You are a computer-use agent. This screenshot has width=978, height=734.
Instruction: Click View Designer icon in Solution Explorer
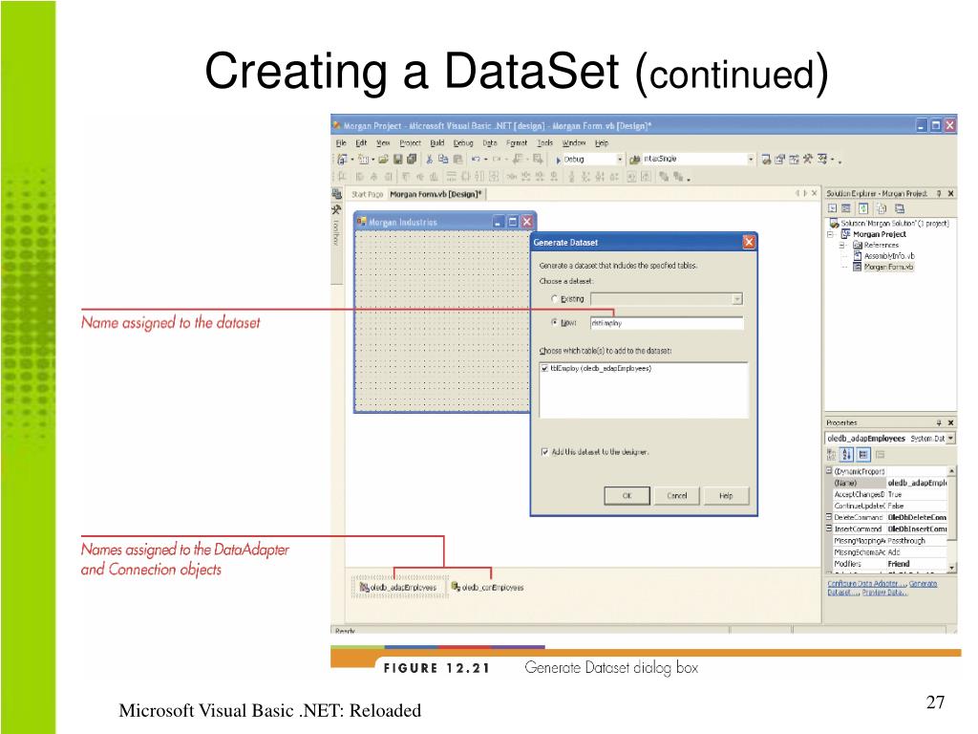pos(846,208)
